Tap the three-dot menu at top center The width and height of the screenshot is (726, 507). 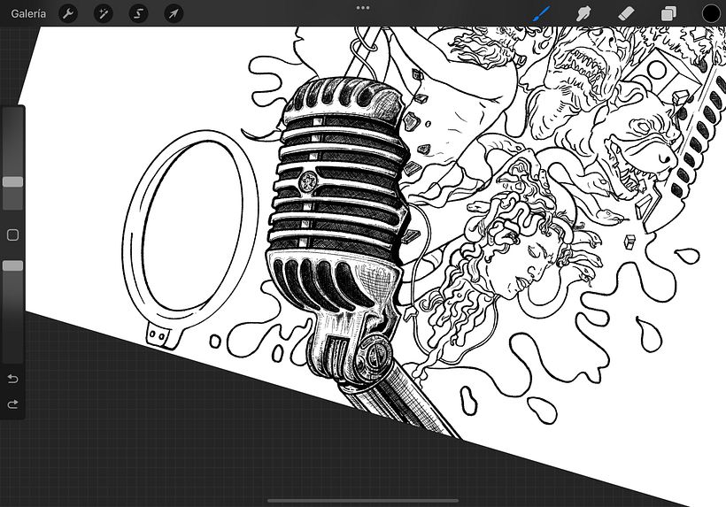point(363,8)
